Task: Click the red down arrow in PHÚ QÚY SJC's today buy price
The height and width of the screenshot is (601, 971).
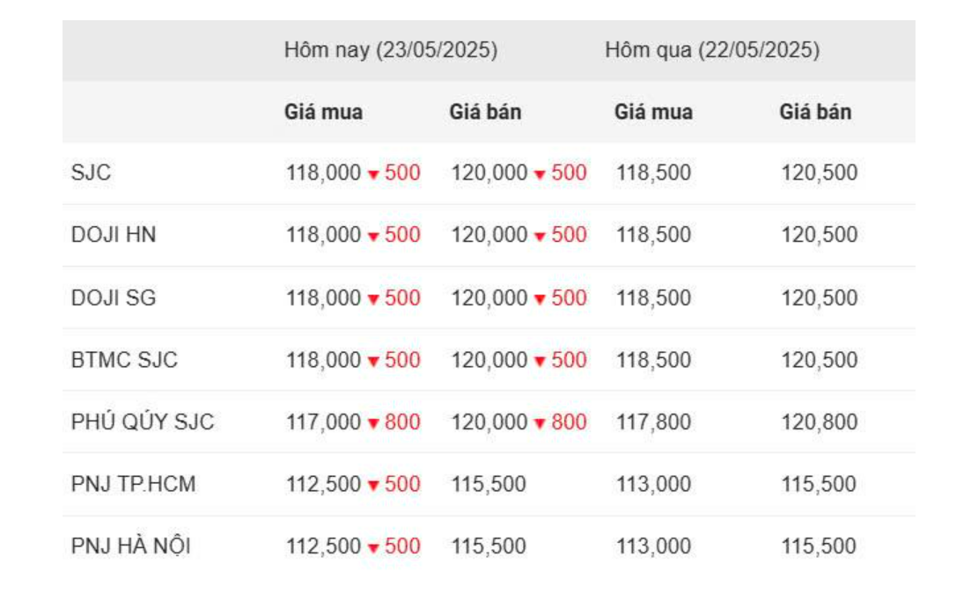Action: pos(373,423)
